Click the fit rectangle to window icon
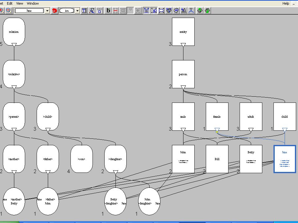 coord(161,11)
